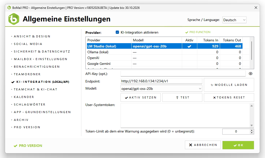
Task: Click the 929 Tokens In value
Action: 215,46
